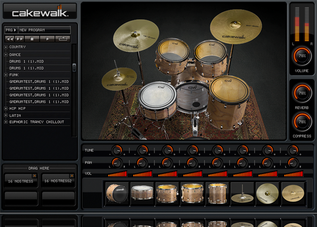Select the hi-hat thumbnail

(242, 193)
